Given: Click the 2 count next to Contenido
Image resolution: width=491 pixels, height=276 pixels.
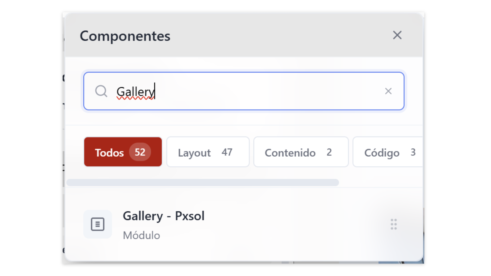Looking at the screenshot, I should 329,152.
